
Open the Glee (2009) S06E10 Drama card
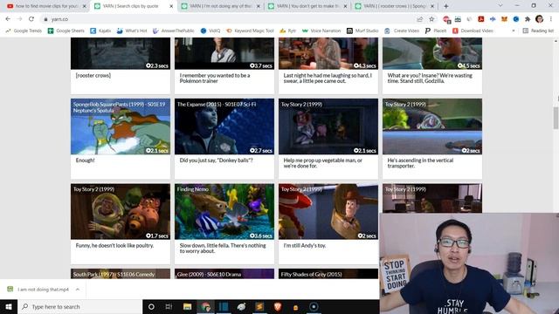click(224, 274)
